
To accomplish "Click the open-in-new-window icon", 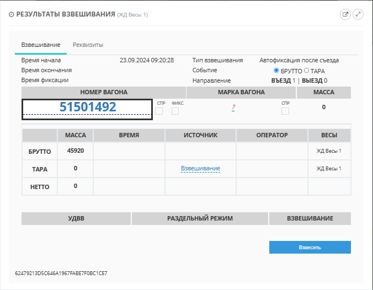I will coord(345,14).
